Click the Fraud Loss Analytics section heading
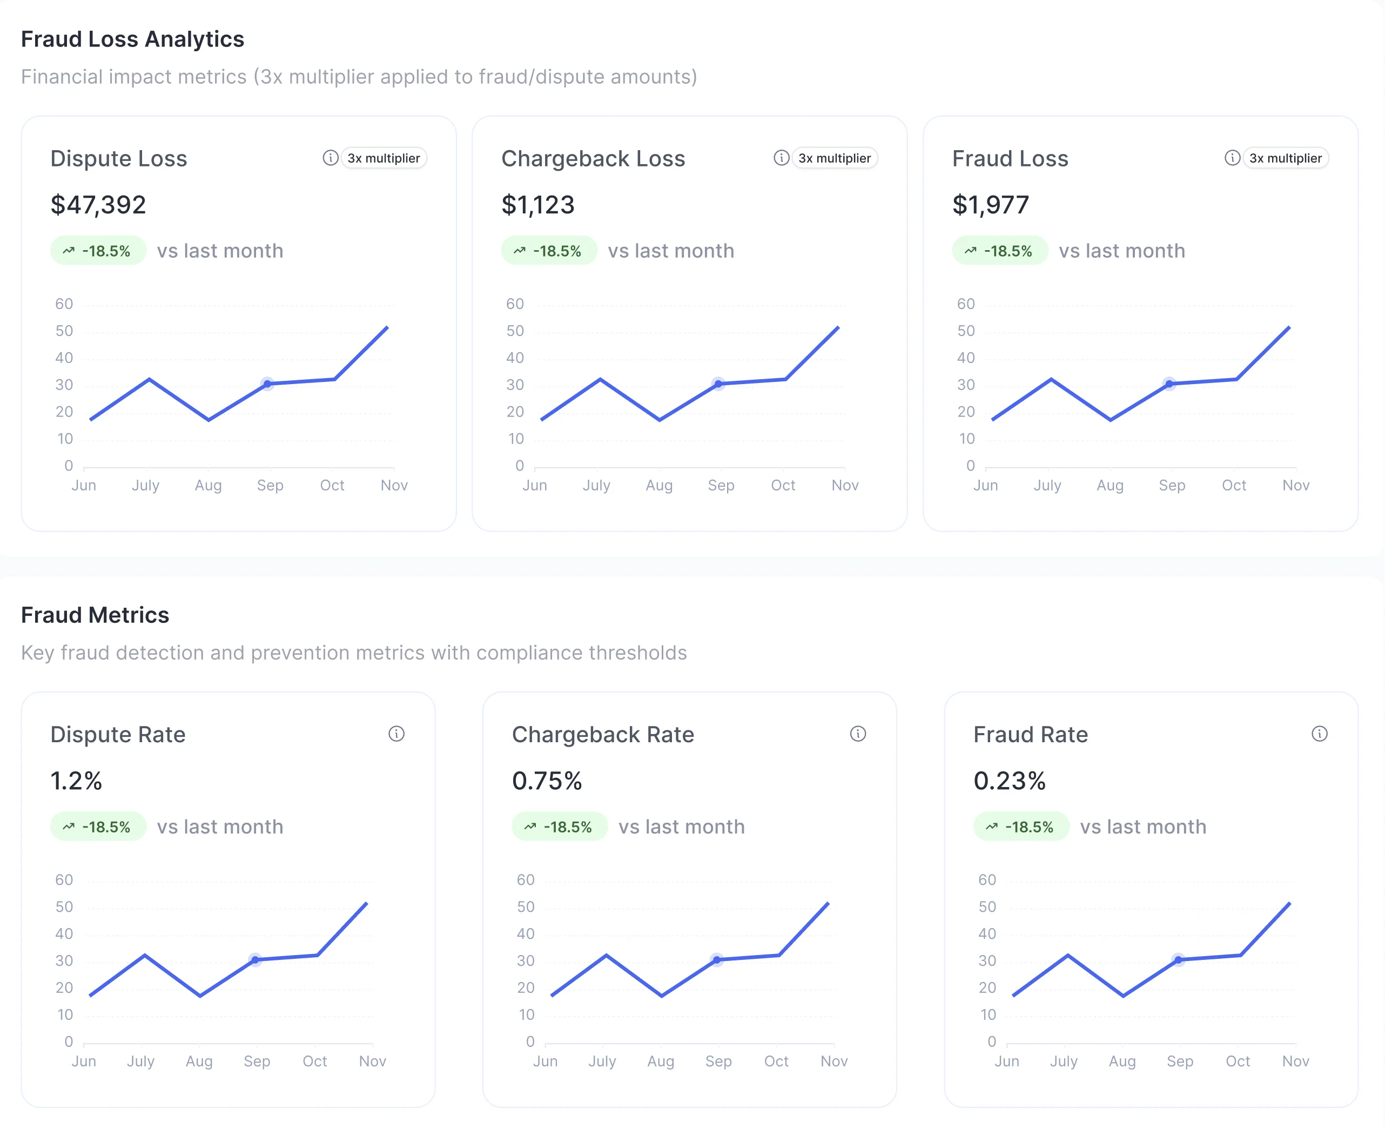Viewport: 1385px width, 1129px height. [132, 39]
